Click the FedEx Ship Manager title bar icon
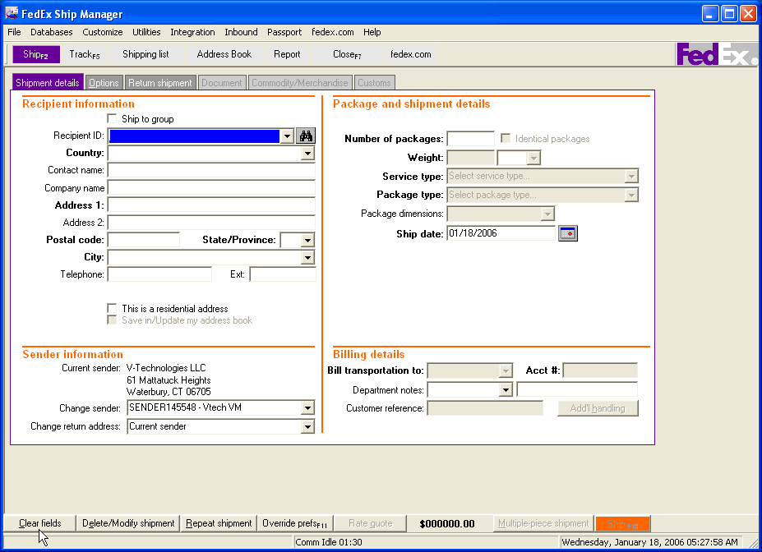 [x=12, y=14]
